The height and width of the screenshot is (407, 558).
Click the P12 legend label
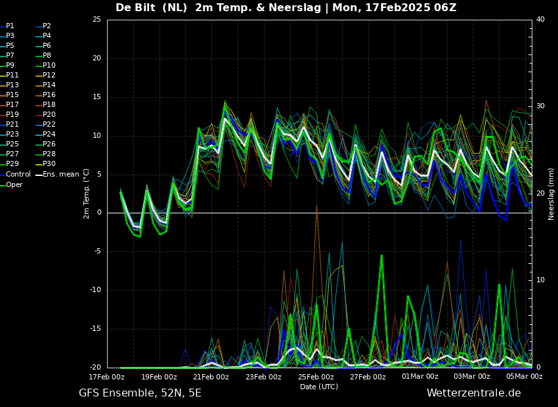click(x=45, y=75)
